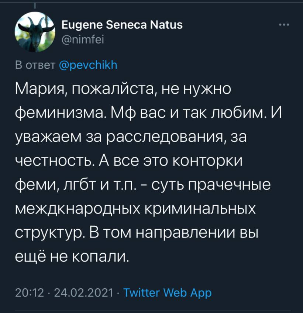Image resolution: width=303 pixels, height=313 pixels.
Task: Click the word "расследования" in the tweet
Action: click(x=166, y=138)
